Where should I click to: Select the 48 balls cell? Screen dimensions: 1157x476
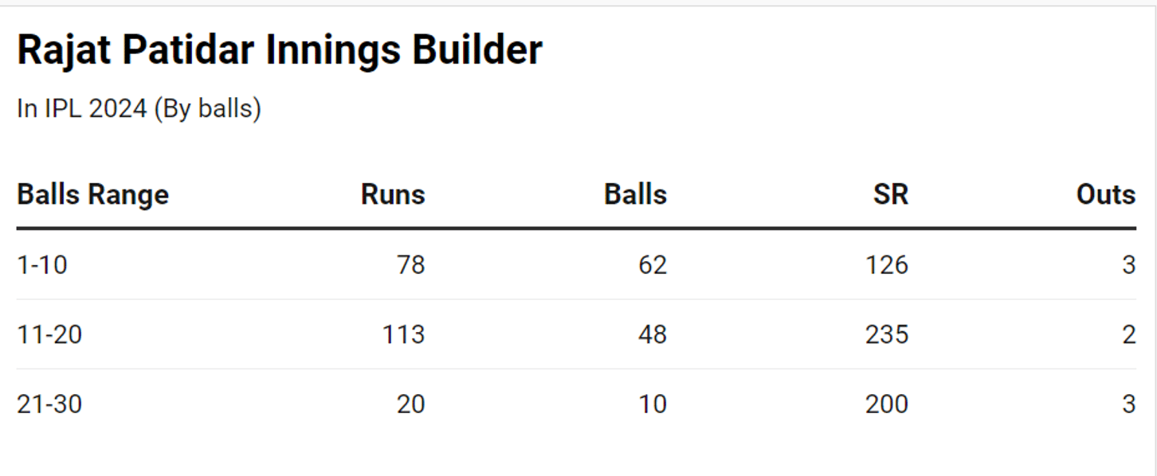click(x=652, y=334)
